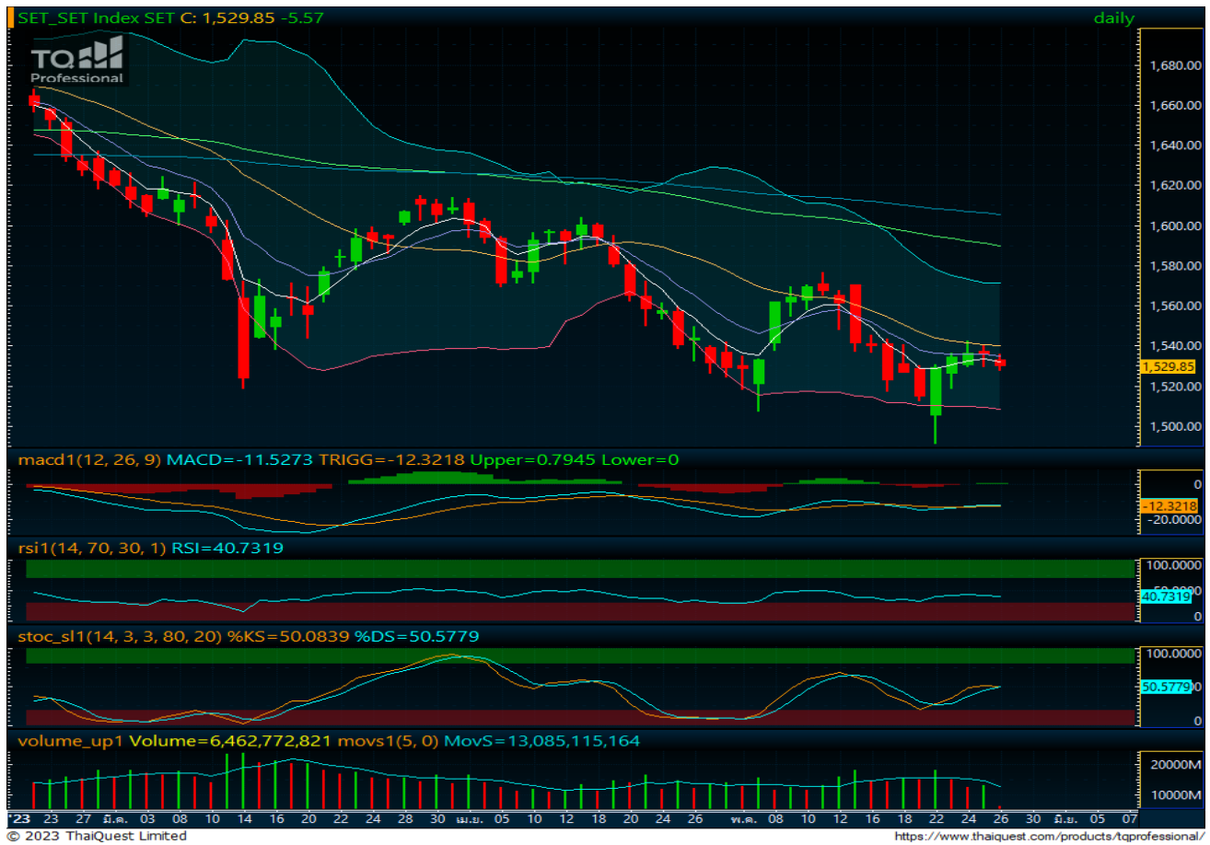The width and height of the screenshot is (1210, 845).
Task: Click the 1,560.00 price axis label
Action: (x=1173, y=306)
